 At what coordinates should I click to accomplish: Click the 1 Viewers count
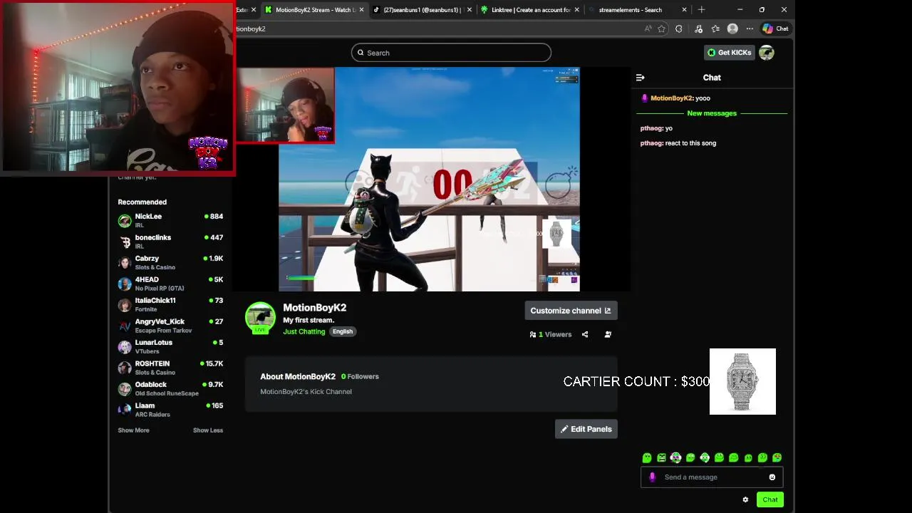click(x=551, y=334)
